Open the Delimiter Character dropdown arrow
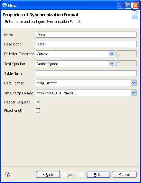The width and height of the screenshot is (141, 183). 112,54
